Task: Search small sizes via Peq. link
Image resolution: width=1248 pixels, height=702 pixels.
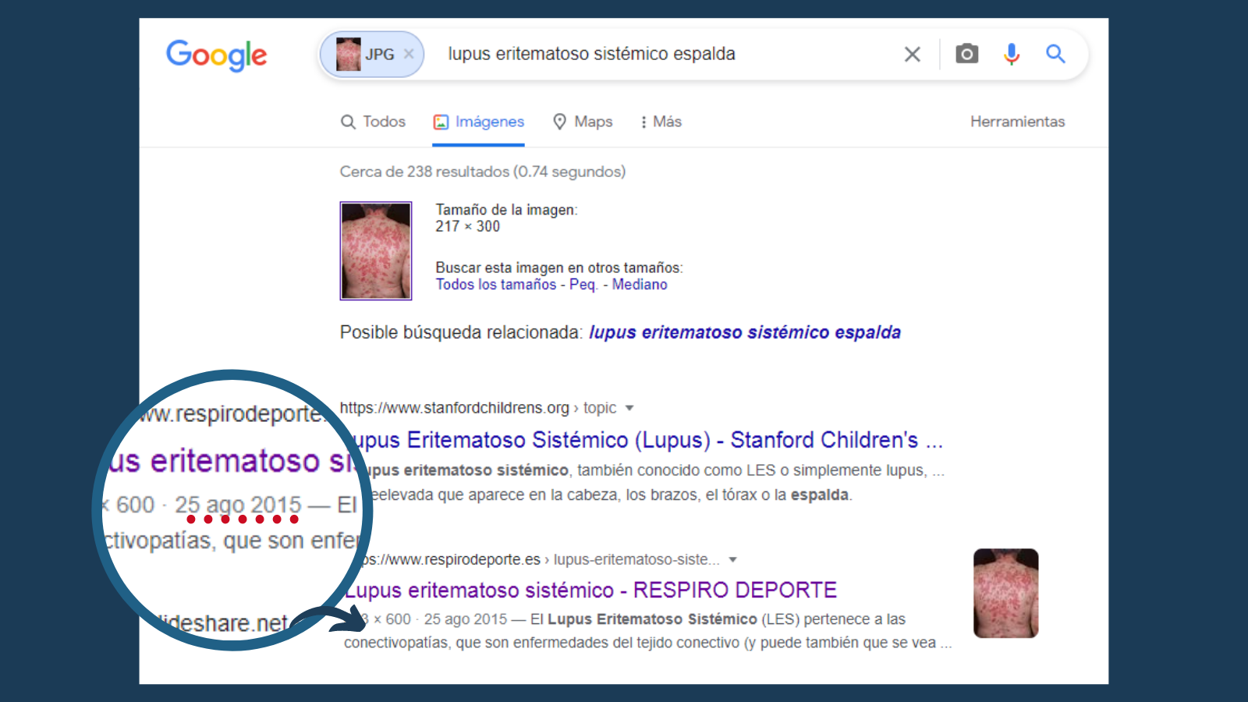Action: click(583, 285)
